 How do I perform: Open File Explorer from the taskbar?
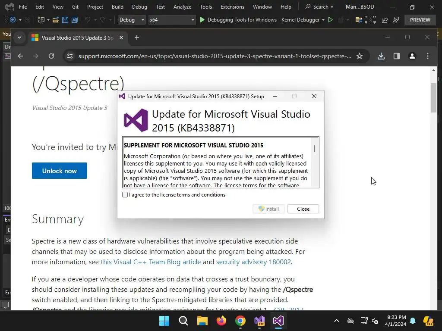click(202, 321)
